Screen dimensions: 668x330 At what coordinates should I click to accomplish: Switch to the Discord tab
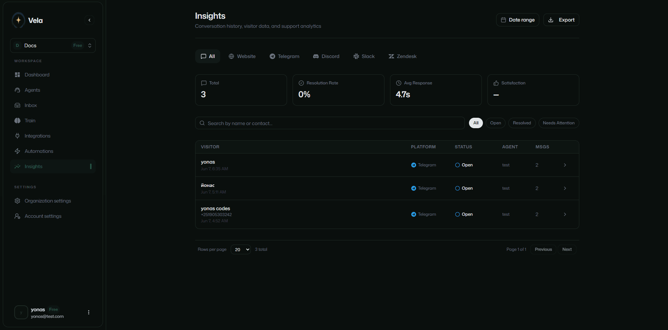click(326, 56)
